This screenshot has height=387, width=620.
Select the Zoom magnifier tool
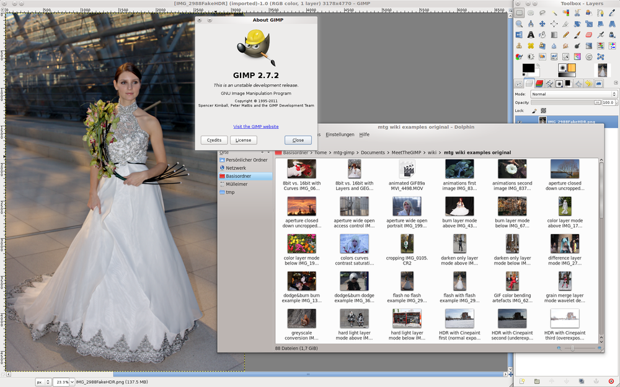(x=520, y=24)
